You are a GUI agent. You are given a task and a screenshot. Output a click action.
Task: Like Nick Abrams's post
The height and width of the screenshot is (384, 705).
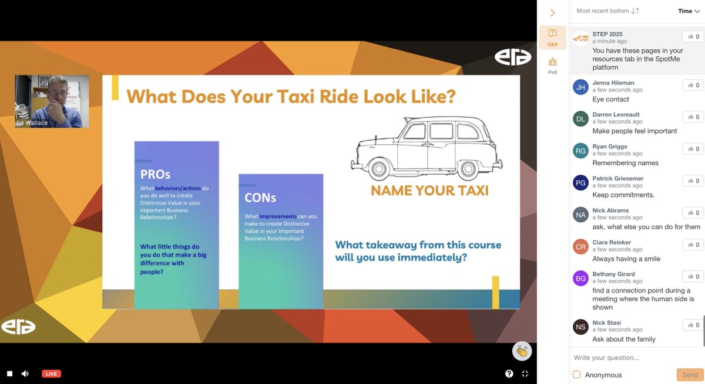coord(693,213)
